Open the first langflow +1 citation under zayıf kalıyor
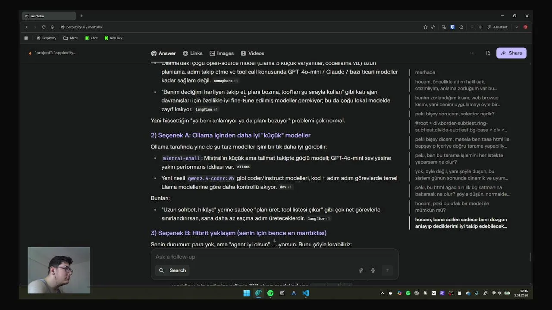Viewport: 552px width, 310px height. tap(206, 110)
